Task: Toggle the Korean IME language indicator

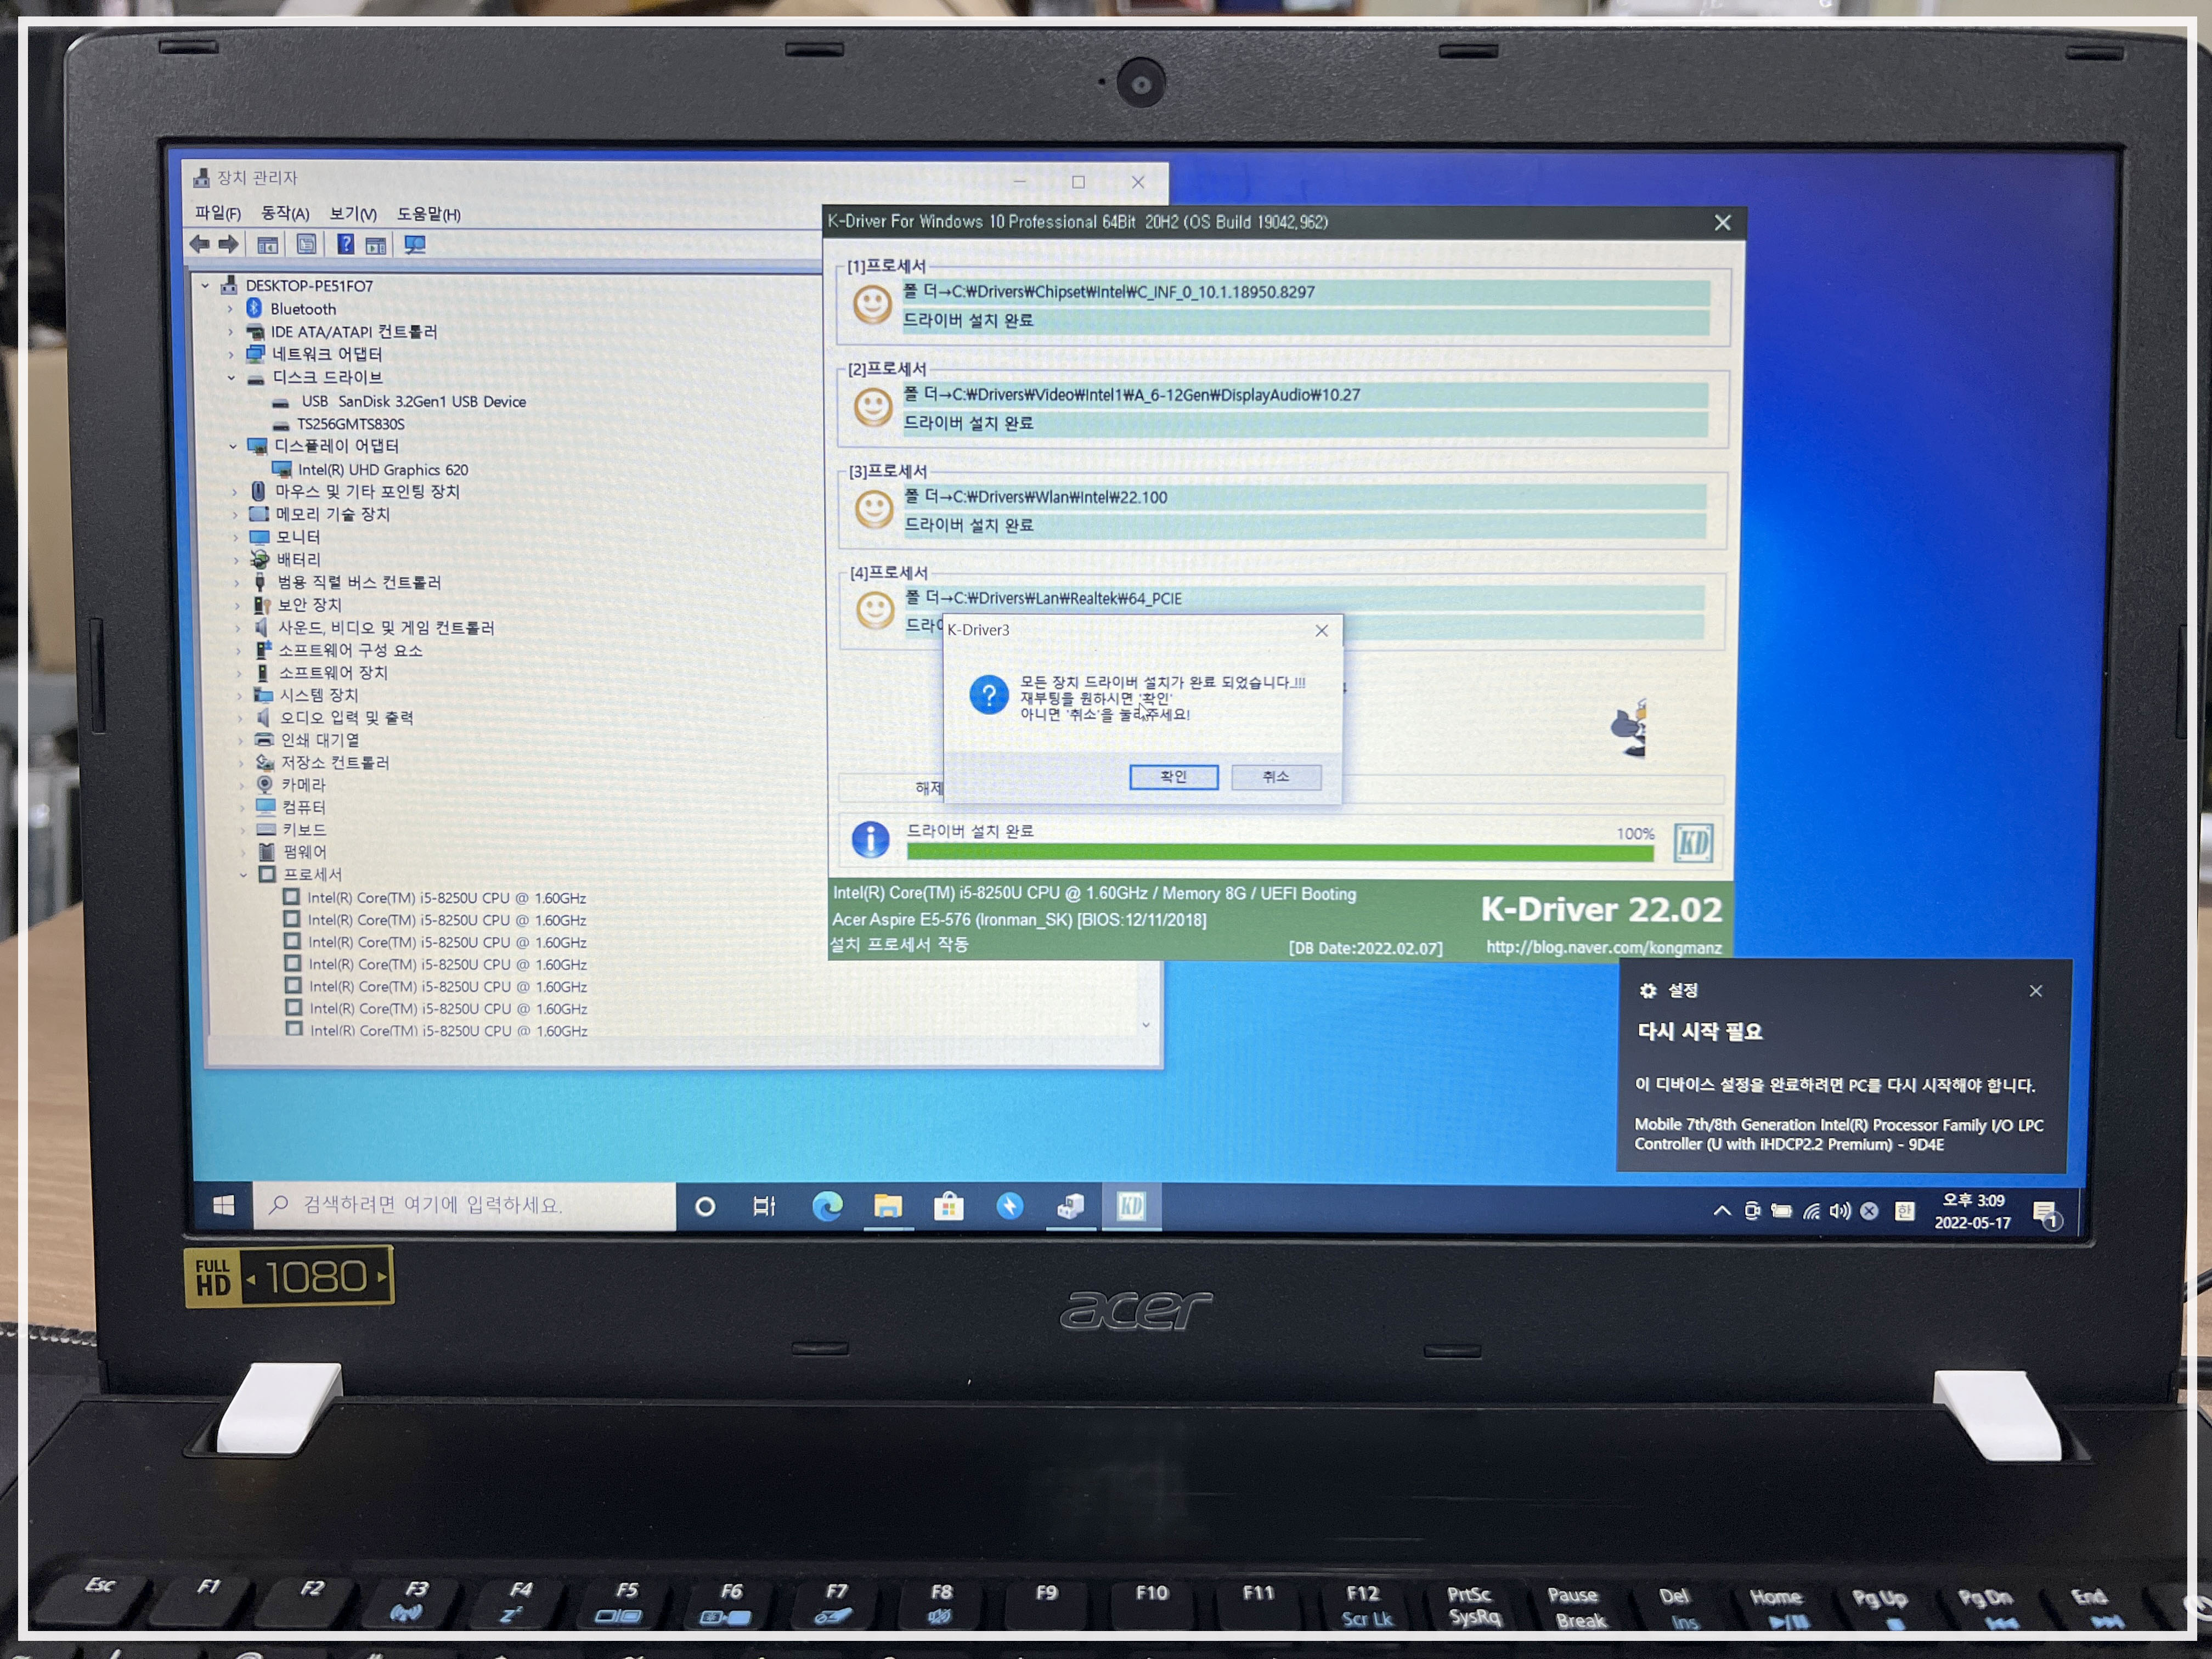Action: pyautogui.click(x=1905, y=1212)
